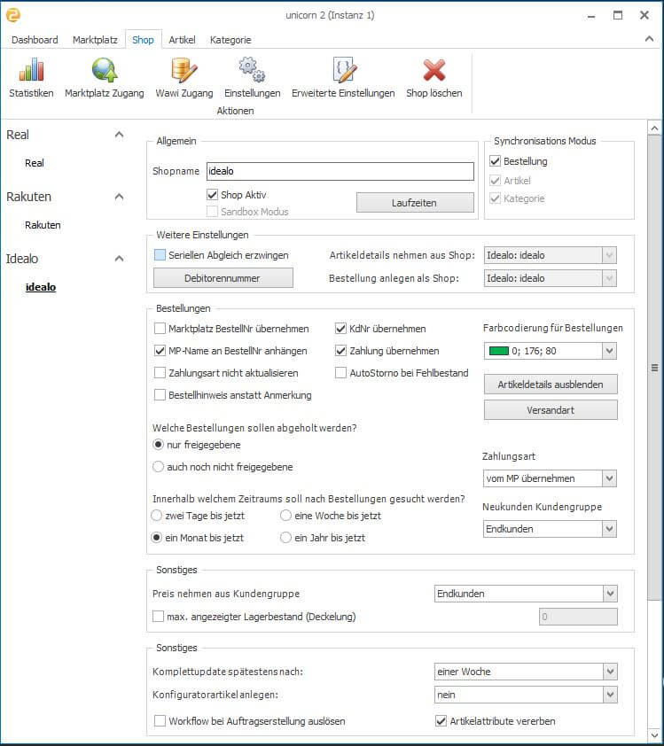Select Real shop in sidebar
664x746 pixels.
35,163
